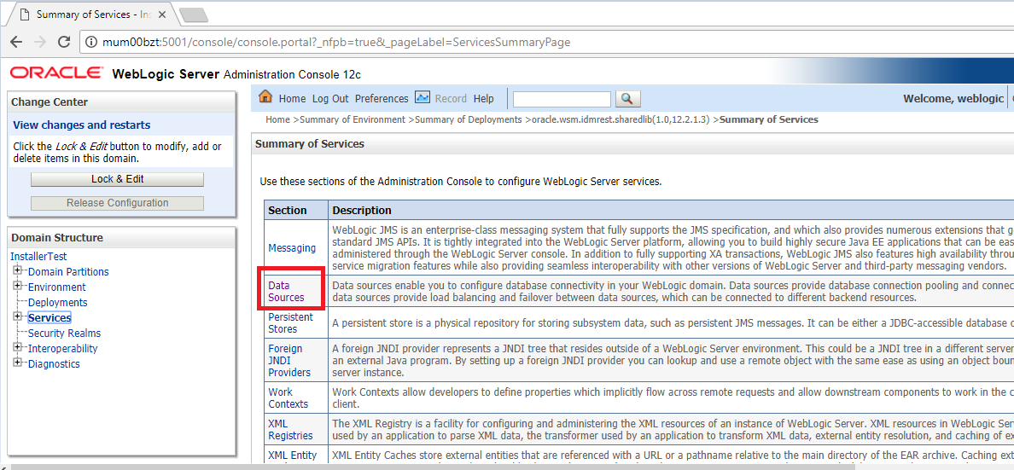
Task: Reload the page with the refresh icon
Action: pos(64,42)
